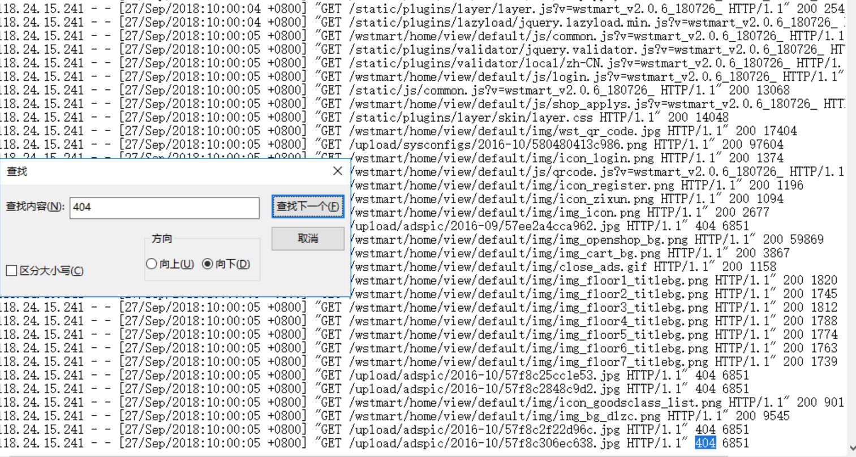Image resolution: width=856 pixels, height=457 pixels.
Task: Click the jquery.lazyload.min.js log path
Action: [x=593, y=22]
